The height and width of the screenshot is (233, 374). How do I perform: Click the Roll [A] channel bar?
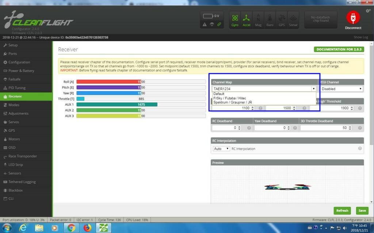(x=141, y=82)
